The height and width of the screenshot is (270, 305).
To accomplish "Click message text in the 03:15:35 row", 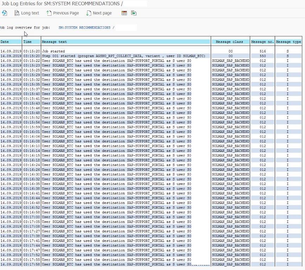I will [116, 84].
